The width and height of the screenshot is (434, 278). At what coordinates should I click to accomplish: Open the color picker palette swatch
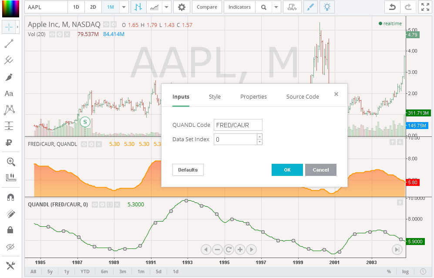click(10, 9)
